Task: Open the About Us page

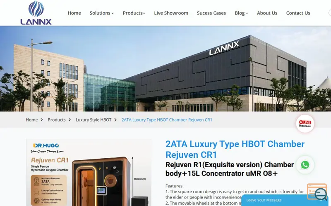Action: click(x=267, y=13)
